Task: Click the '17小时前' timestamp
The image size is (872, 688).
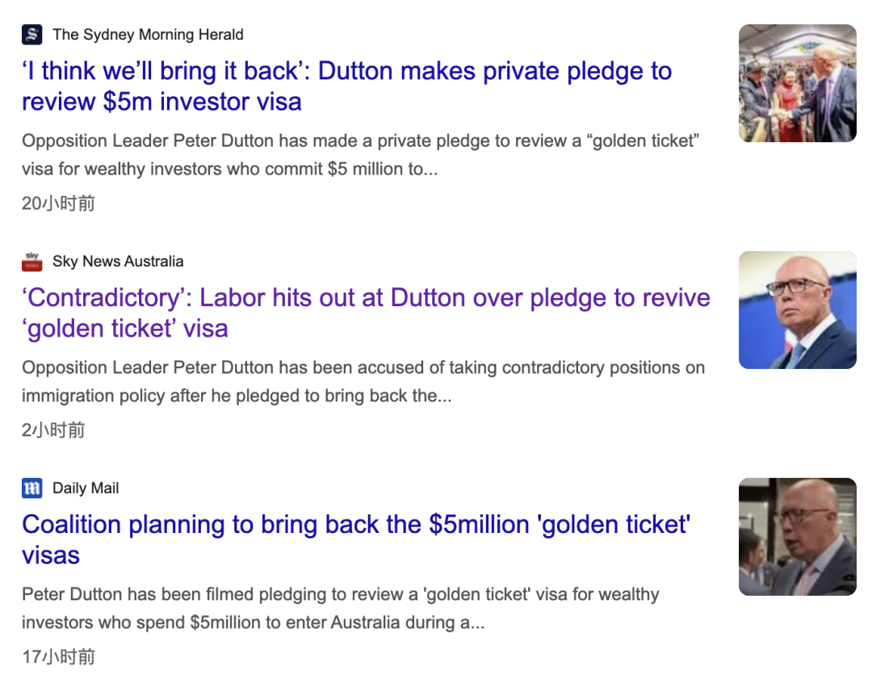Action: click(x=58, y=657)
